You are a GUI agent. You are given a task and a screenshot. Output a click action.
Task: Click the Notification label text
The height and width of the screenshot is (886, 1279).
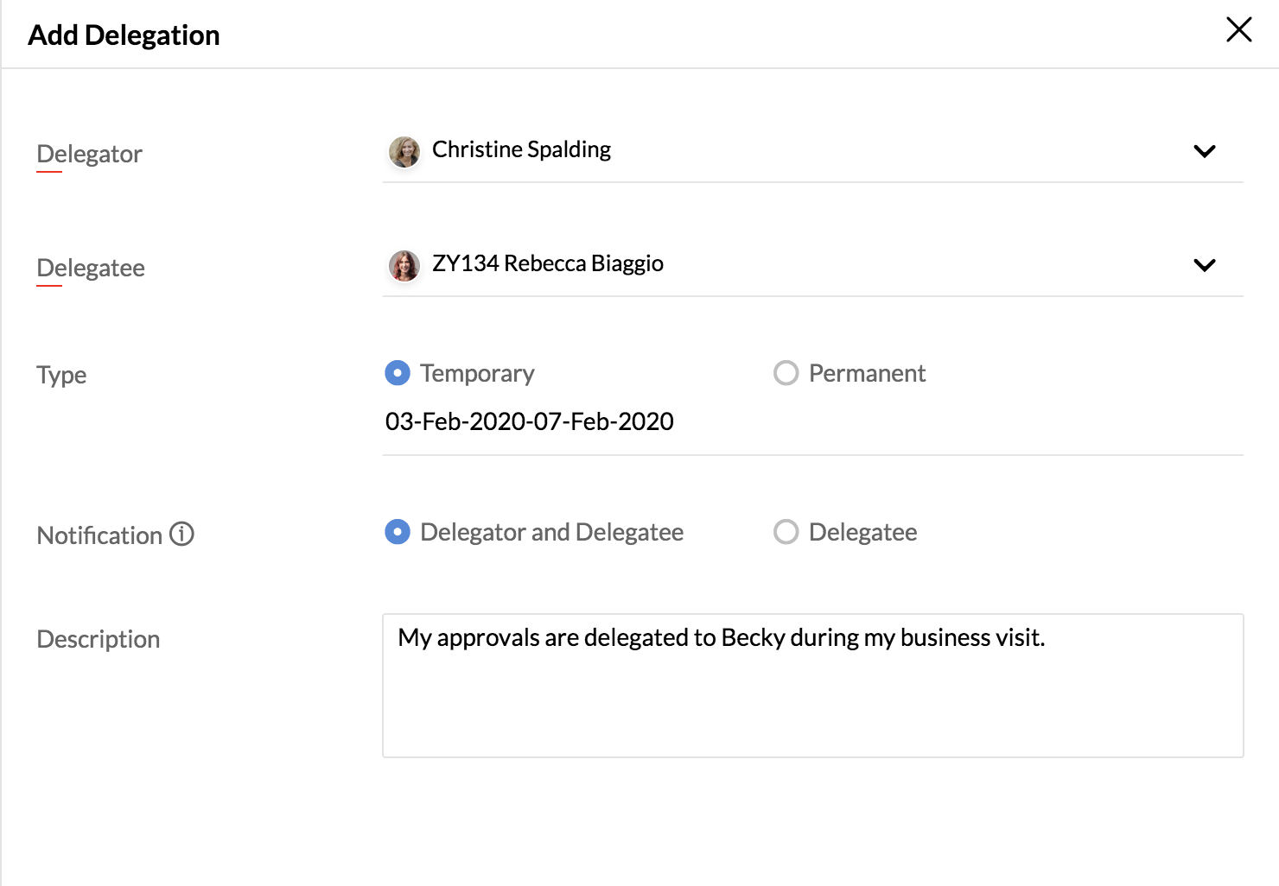tap(99, 535)
